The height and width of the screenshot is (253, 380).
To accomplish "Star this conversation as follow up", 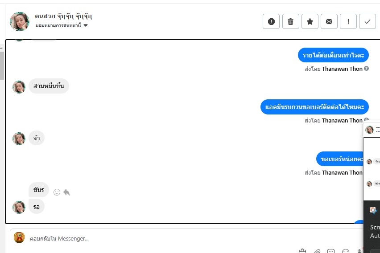I will [310, 21].
